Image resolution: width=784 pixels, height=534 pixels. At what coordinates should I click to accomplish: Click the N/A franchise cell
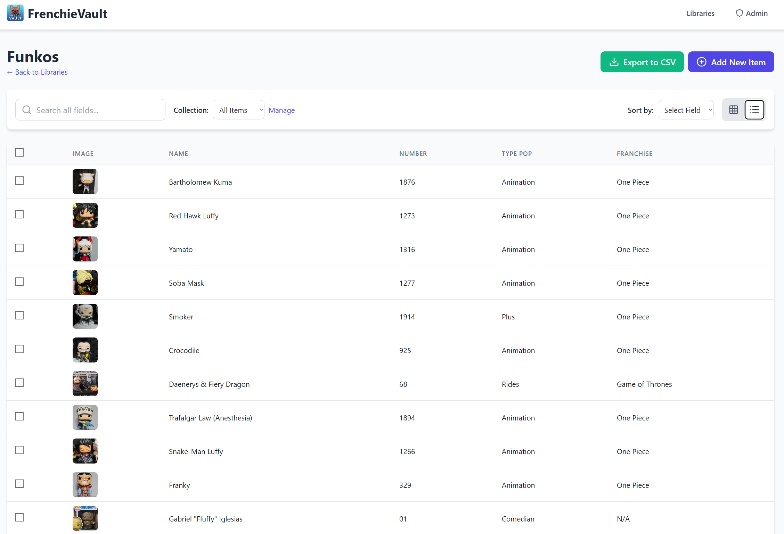[x=623, y=519]
